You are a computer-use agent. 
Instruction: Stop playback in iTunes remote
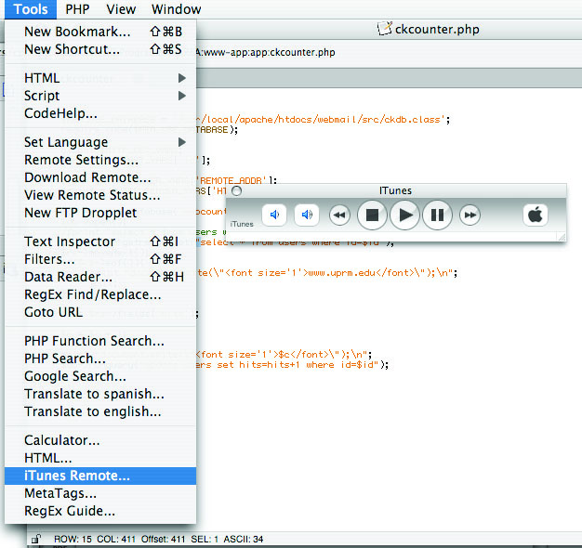tap(372, 215)
